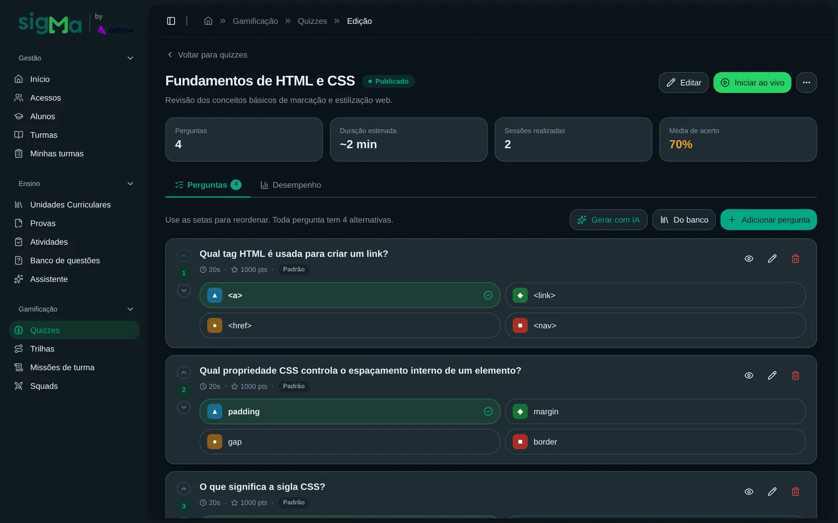The image size is (838, 523).
Task: Open Trilhas in sidebar
Action: (x=74, y=349)
